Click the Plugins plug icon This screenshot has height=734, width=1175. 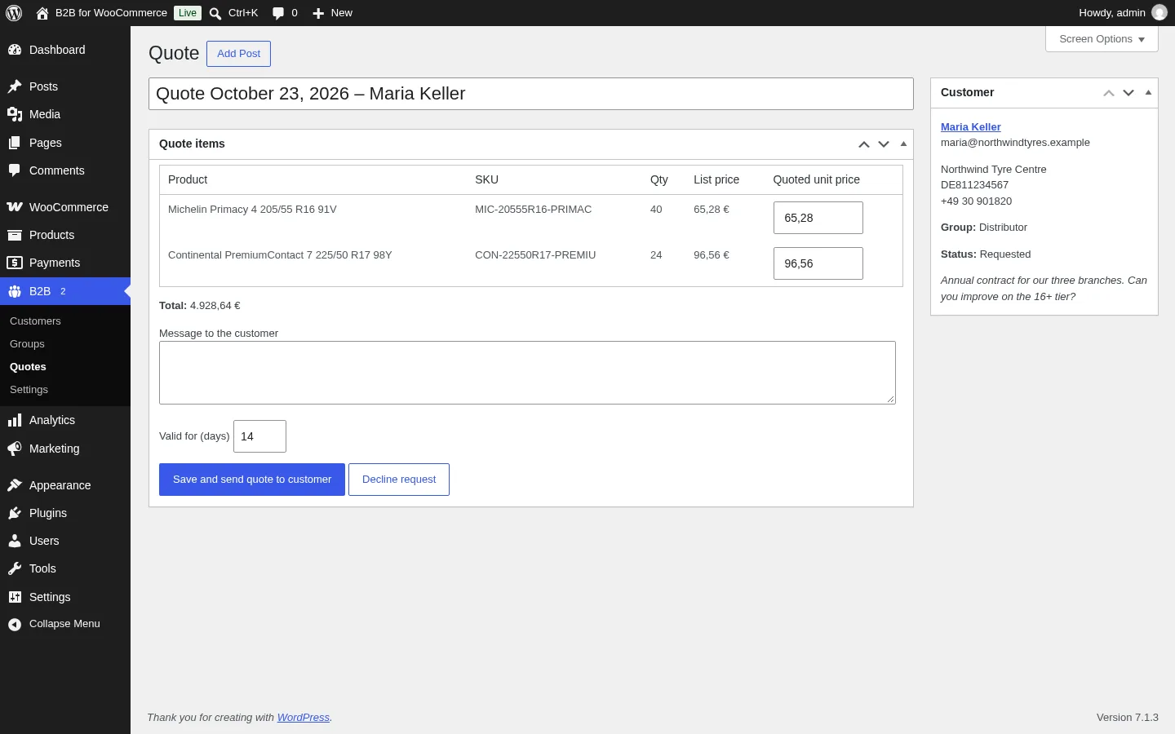15,513
